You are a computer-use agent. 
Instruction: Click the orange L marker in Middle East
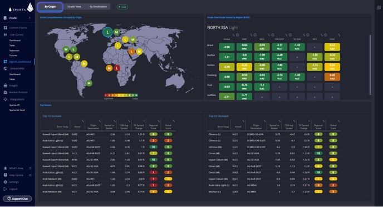pos(131,52)
